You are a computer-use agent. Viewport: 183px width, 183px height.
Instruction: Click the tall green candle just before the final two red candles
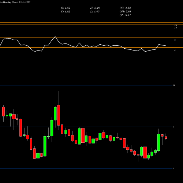pyautogui.click(x=159, y=142)
